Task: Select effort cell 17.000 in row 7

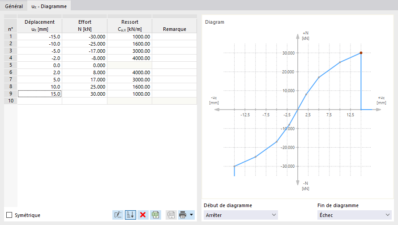Action: (85, 79)
